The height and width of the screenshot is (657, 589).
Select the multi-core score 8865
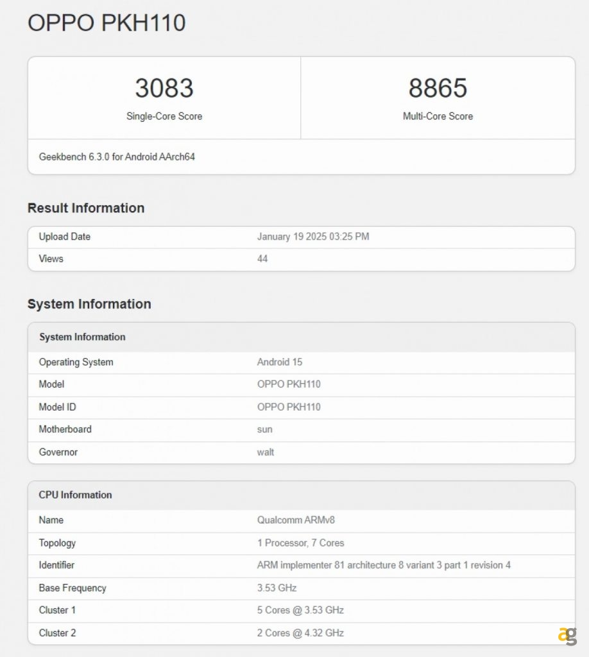pos(438,88)
